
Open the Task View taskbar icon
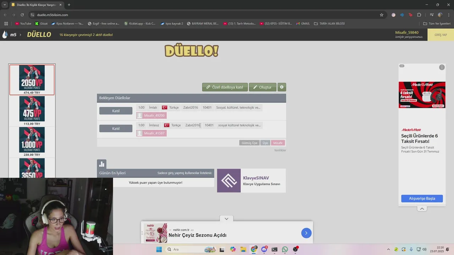222,249
